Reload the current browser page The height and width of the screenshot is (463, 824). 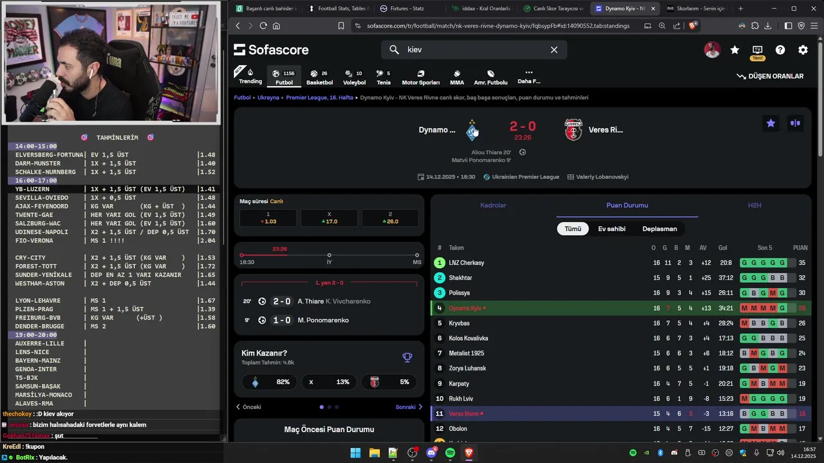click(263, 26)
